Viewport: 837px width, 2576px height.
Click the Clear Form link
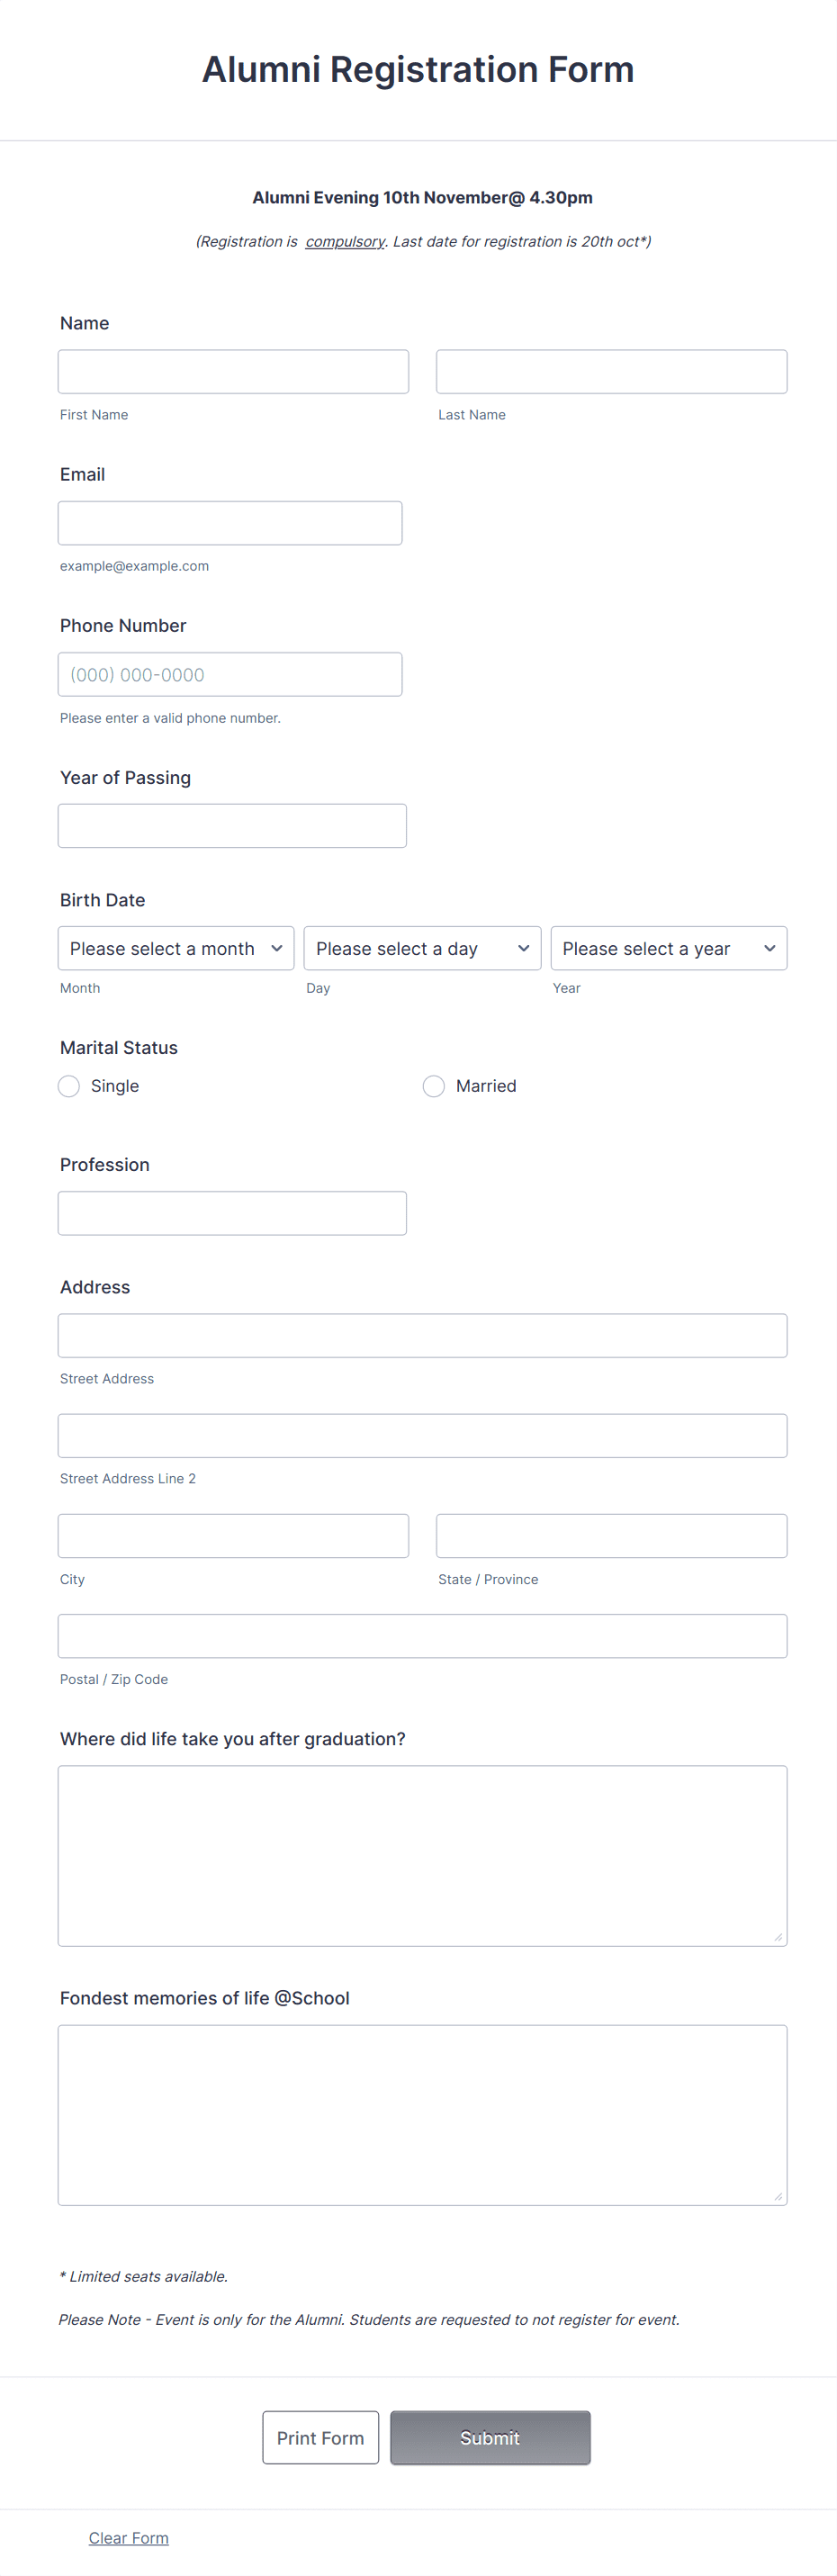tap(128, 2537)
